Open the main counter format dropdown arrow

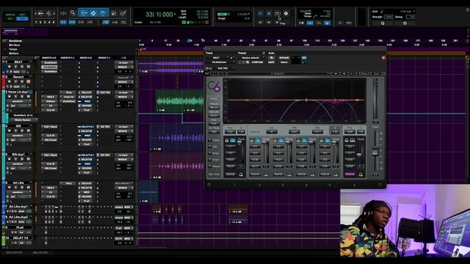[x=175, y=14]
